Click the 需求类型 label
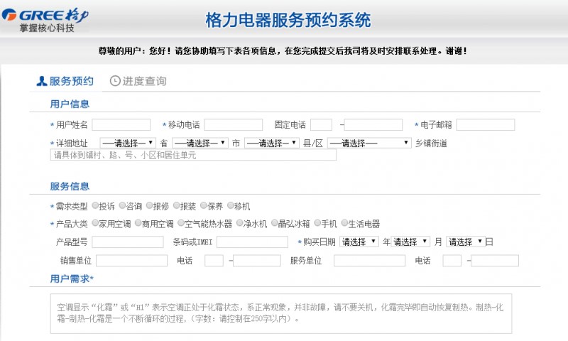Viewport: 568px width, 341px height. (72, 206)
